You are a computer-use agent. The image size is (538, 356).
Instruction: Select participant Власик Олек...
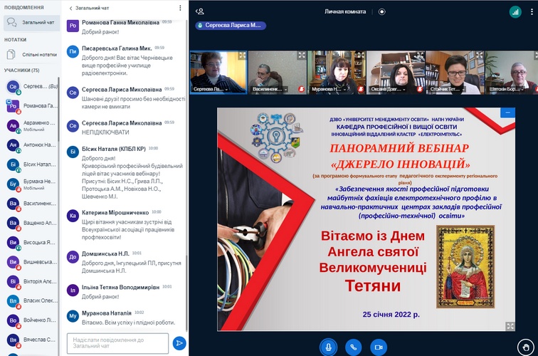pyautogui.click(x=31, y=301)
